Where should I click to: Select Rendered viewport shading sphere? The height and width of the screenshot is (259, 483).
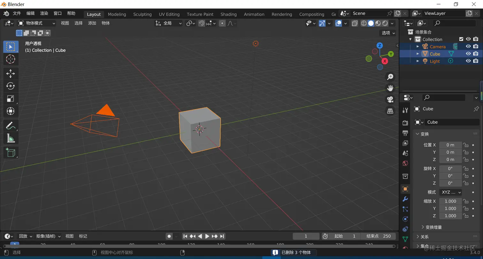pyautogui.click(x=385, y=23)
